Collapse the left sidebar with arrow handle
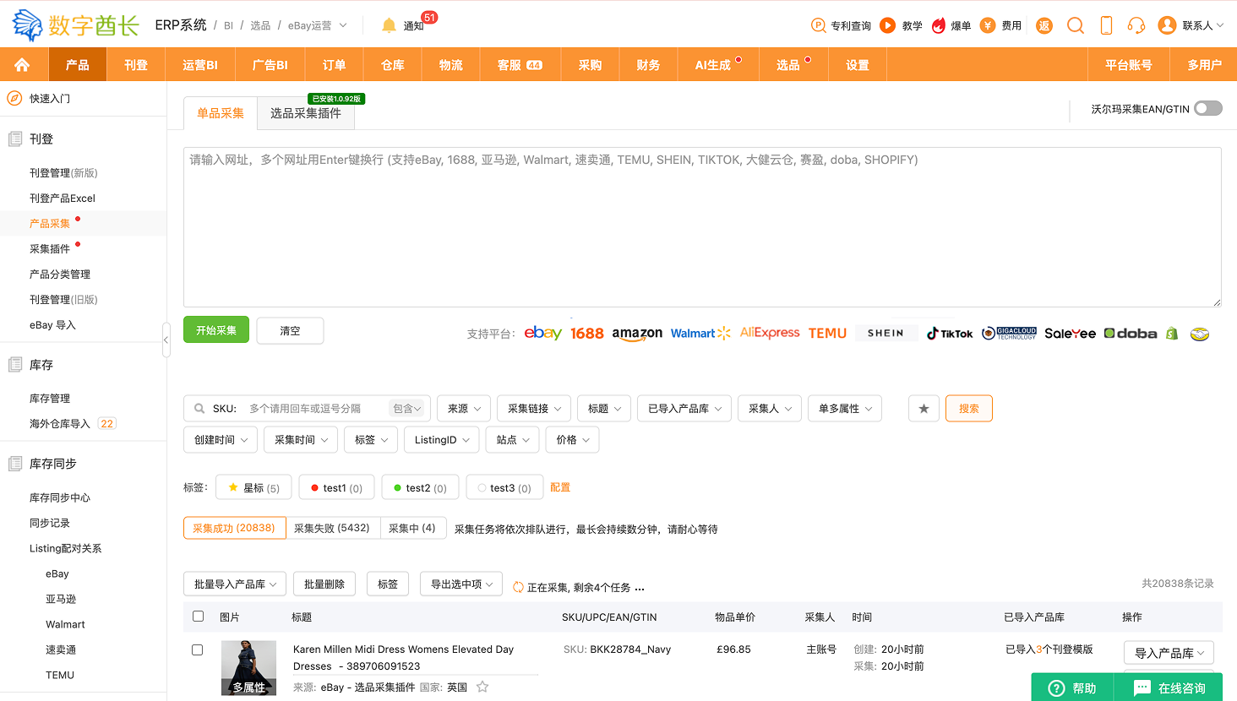The image size is (1237, 701). pos(166,340)
